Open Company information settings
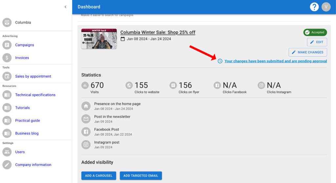Screen dimensions: 336x183 (33, 165)
